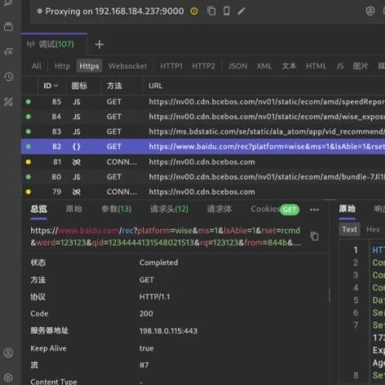
Task: Expand more tabs via three dots
Action: 314,210
